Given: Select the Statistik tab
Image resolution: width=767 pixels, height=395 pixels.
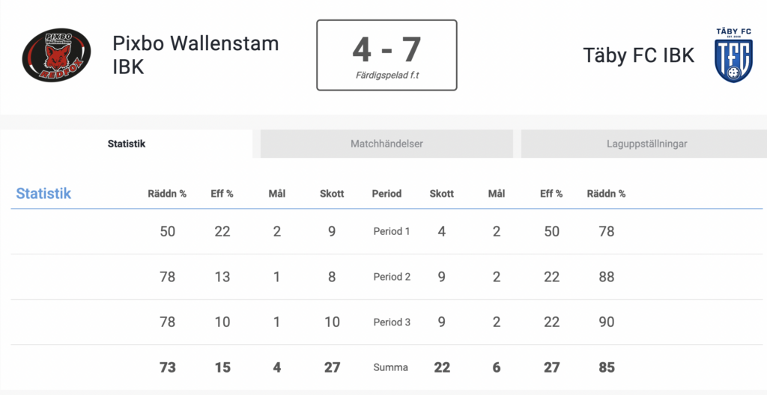Looking at the screenshot, I should pyautogui.click(x=126, y=144).
